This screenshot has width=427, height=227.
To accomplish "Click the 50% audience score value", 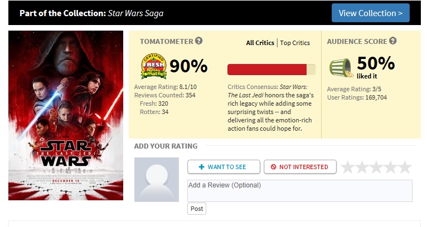I will tap(375, 62).
